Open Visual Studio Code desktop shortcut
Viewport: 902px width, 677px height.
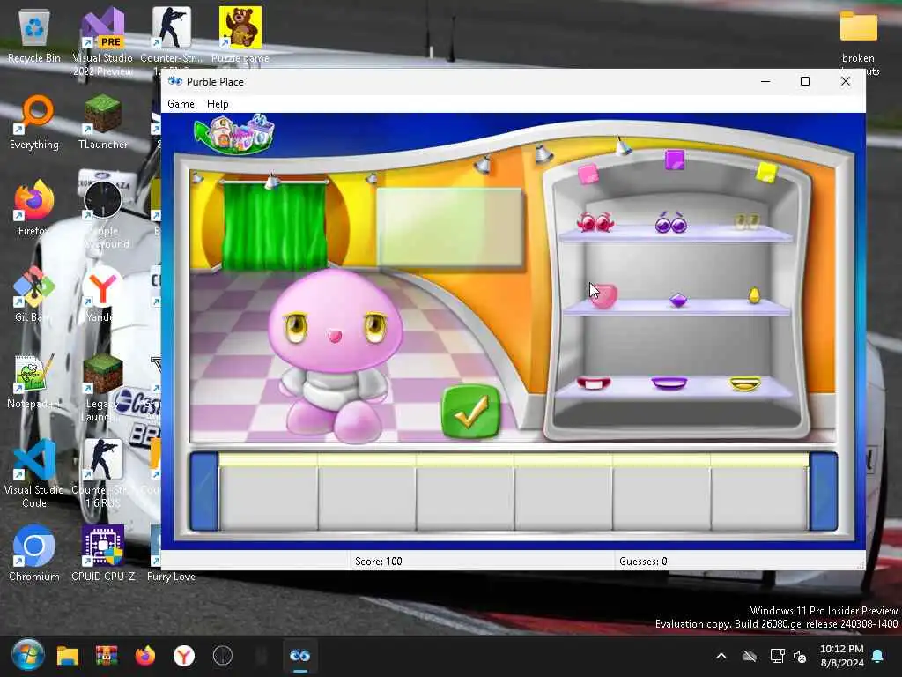pyautogui.click(x=34, y=474)
